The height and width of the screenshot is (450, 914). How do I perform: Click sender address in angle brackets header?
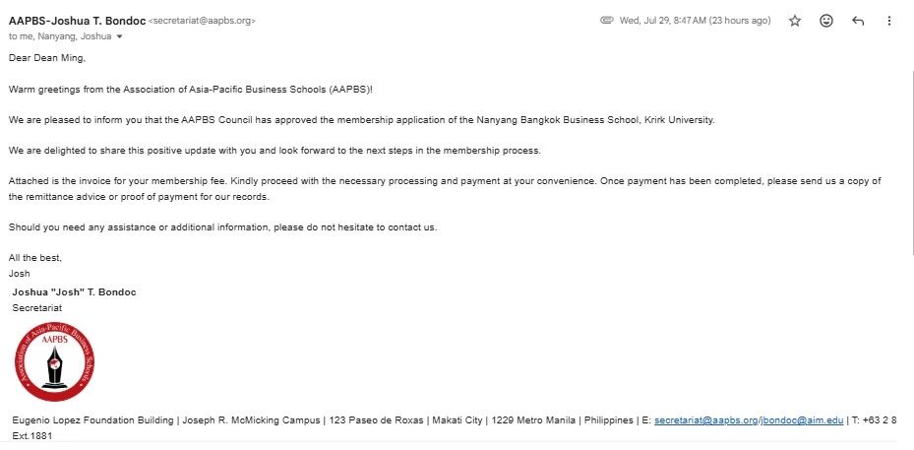pos(202,21)
